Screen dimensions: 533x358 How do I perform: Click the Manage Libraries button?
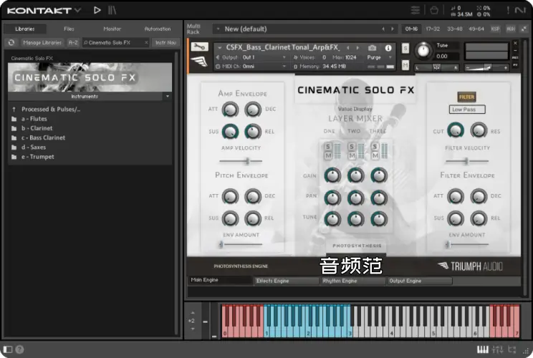[42, 42]
